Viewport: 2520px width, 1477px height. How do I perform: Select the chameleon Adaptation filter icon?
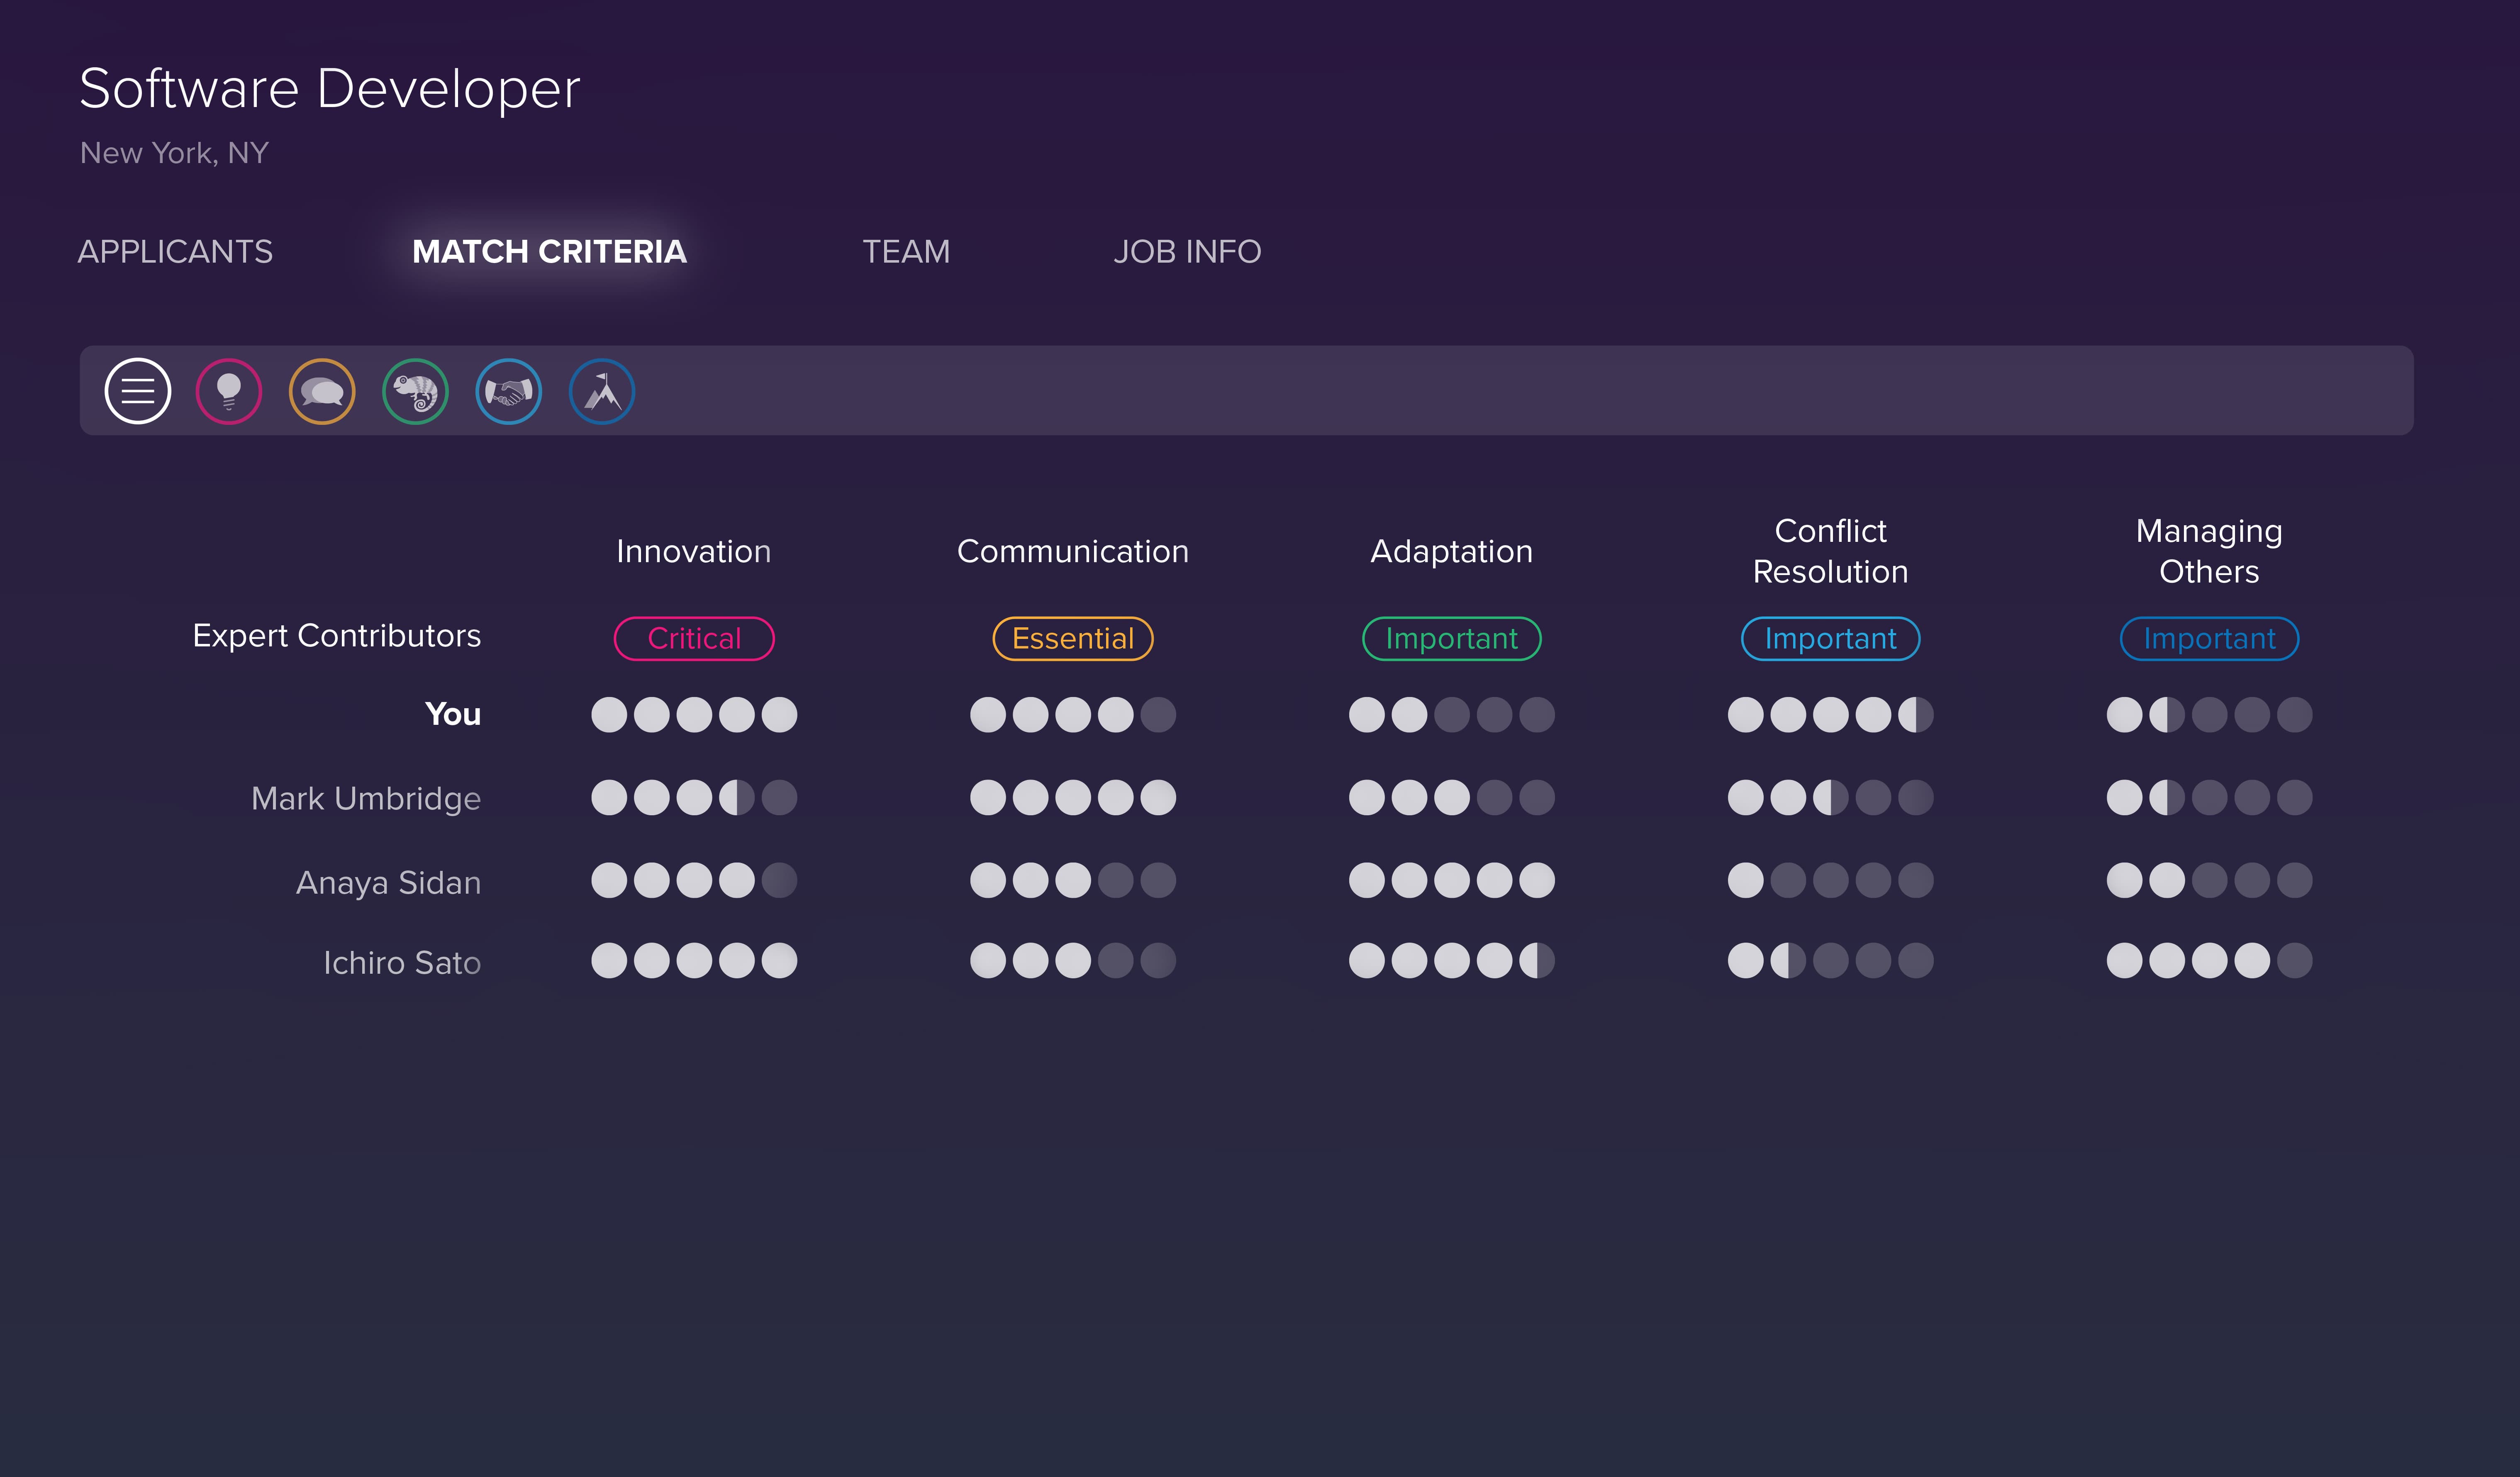tap(415, 391)
